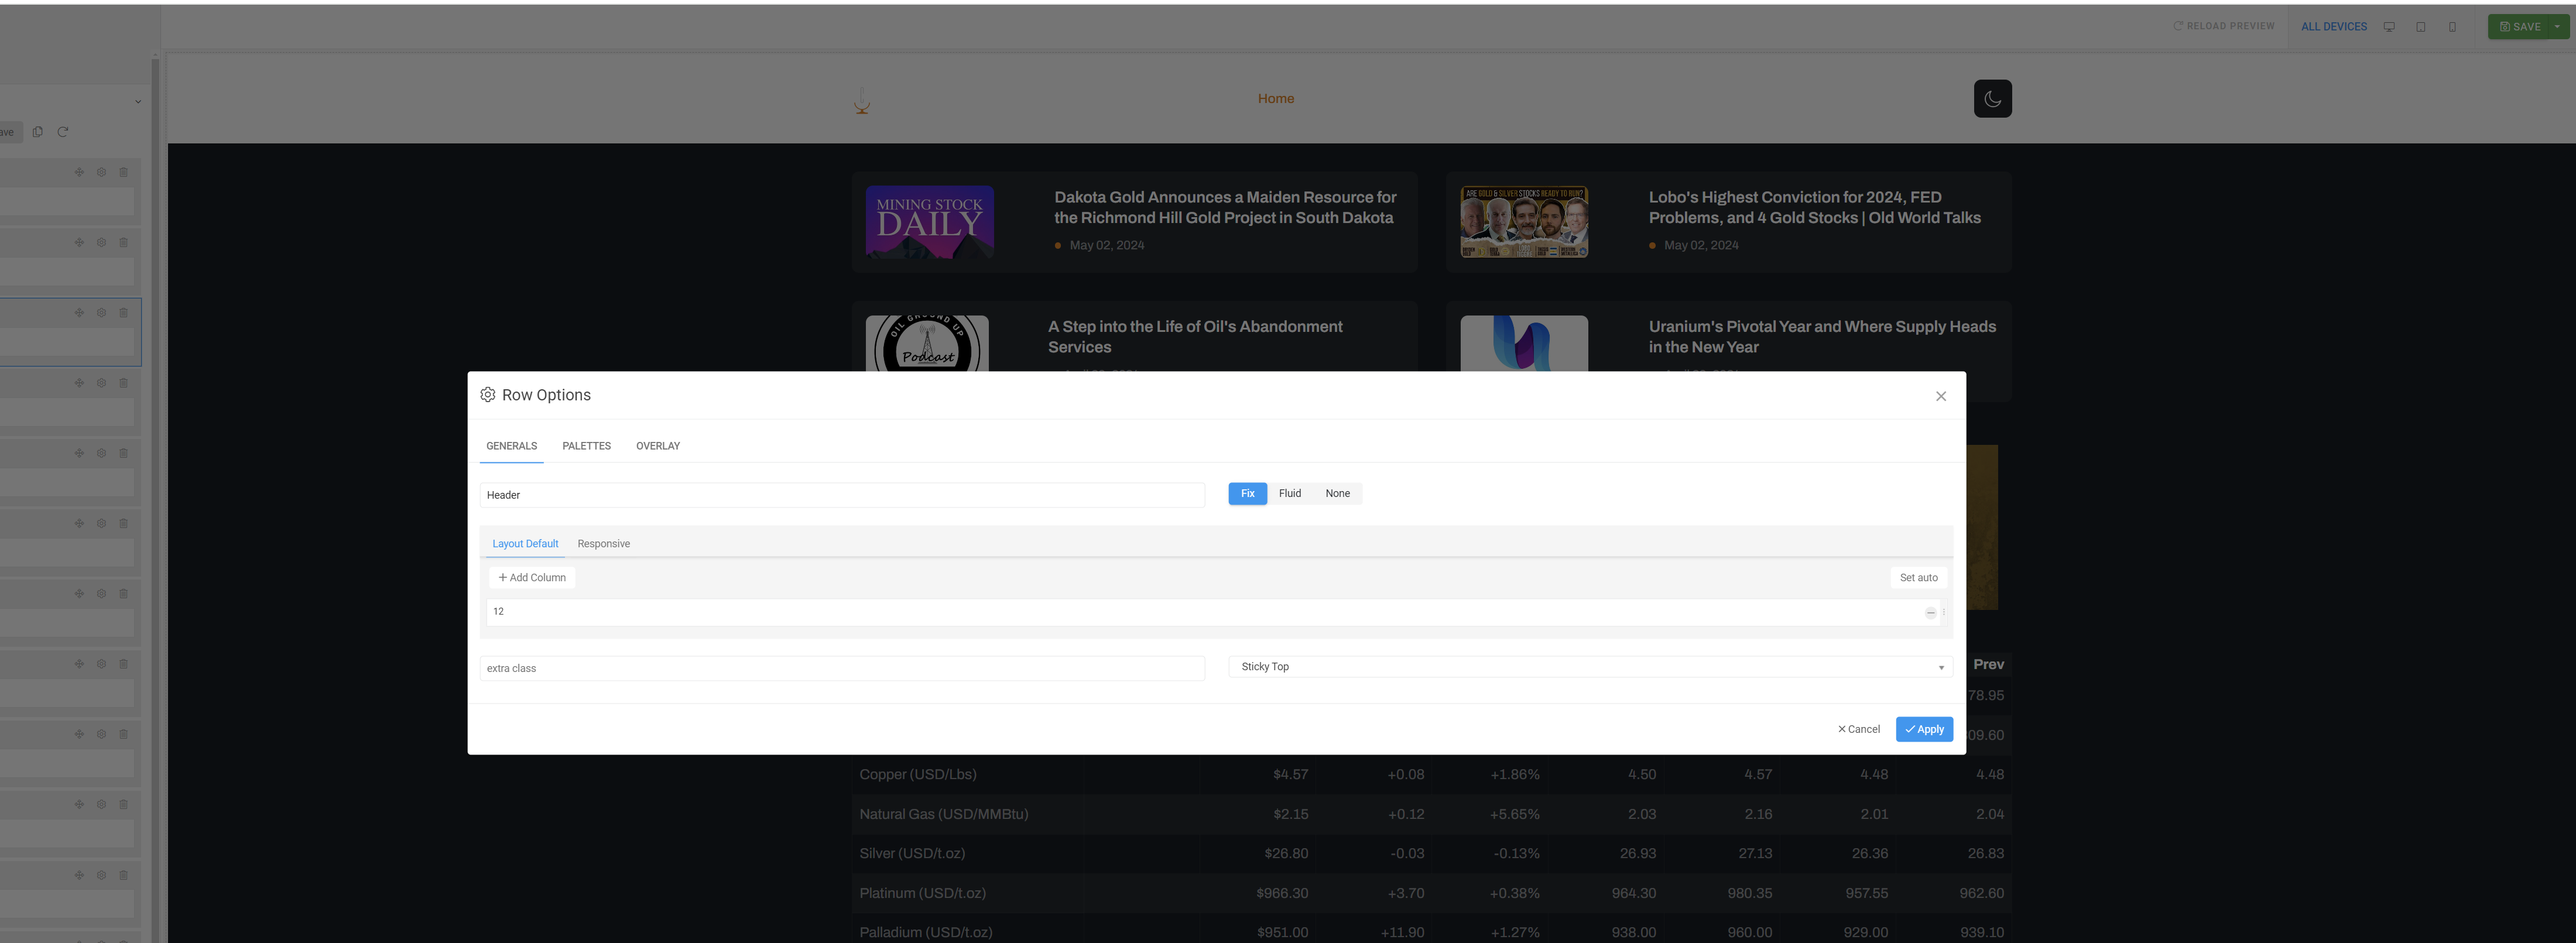The width and height of the screenshot is (2576, 943).
Task: Click the Apply button
Action: pos(1923,729)
